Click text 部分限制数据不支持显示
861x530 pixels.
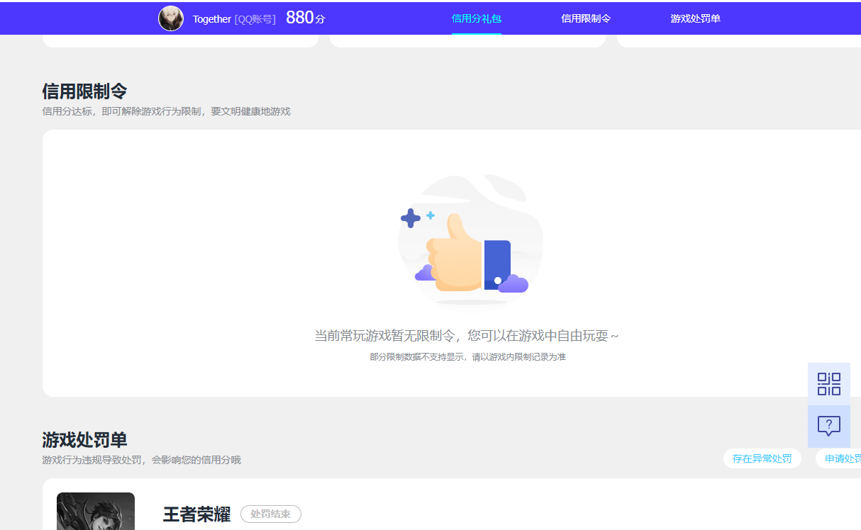(418, 357)
